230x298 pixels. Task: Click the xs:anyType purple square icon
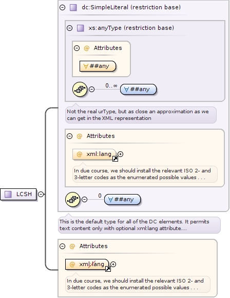pos(81,28)
